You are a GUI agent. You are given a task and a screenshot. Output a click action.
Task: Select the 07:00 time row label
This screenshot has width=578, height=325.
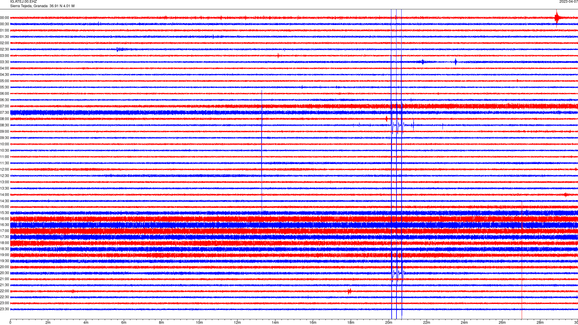coord(5,106)
